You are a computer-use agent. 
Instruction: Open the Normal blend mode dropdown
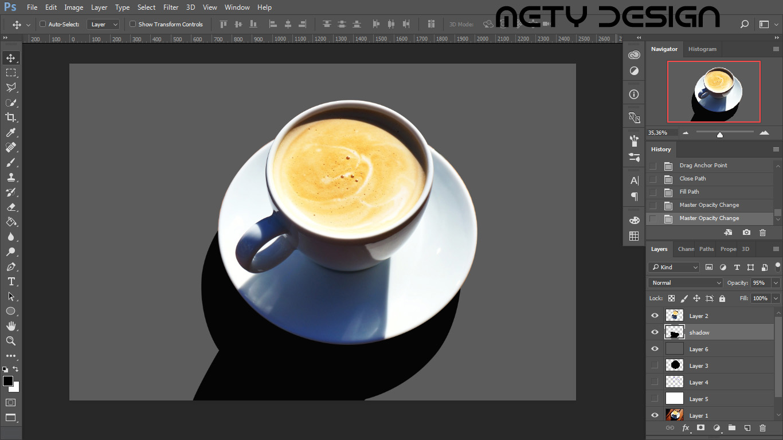(686, 282)
